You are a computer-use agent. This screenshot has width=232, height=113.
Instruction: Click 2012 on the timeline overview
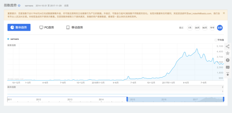pos(38,99)
